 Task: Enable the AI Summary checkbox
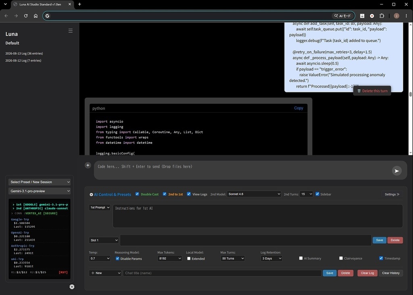pyautogui.click(x=301, y=258)
